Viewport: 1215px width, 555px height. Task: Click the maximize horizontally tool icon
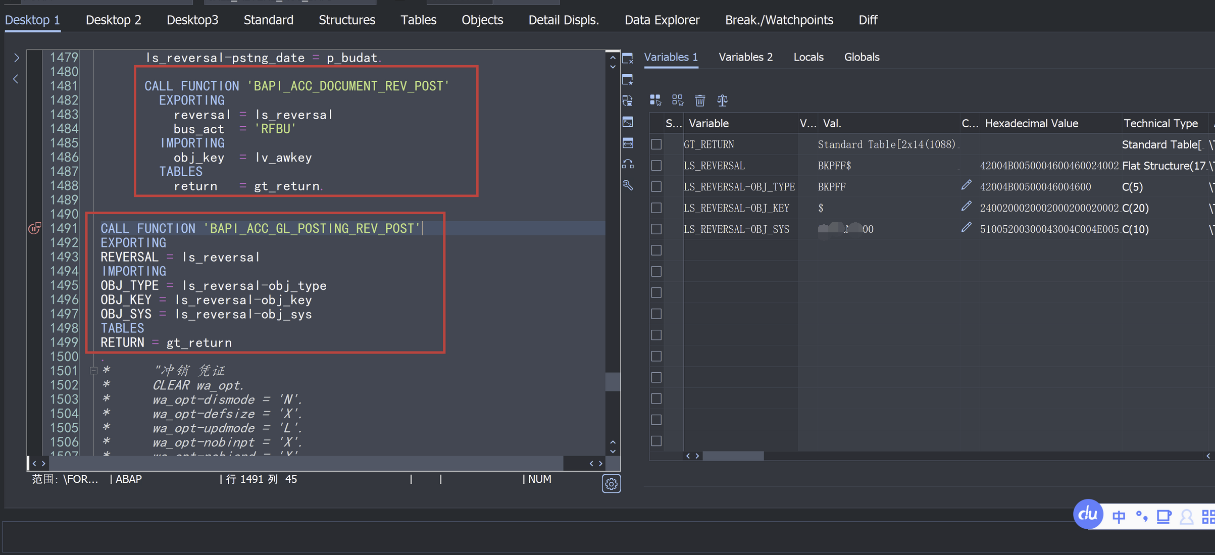(628, 143)
